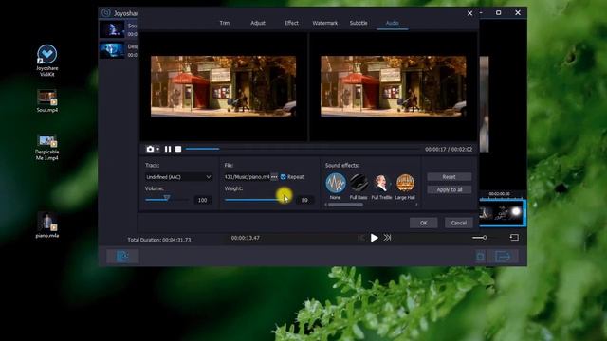Take a snapshot with the camera icon
This screenshot has width=607, height=341.
coord(150,149)
